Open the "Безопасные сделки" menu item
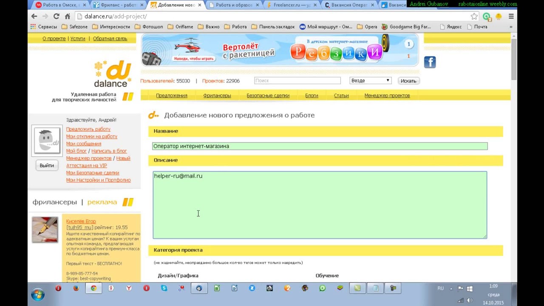 [268, 96]
